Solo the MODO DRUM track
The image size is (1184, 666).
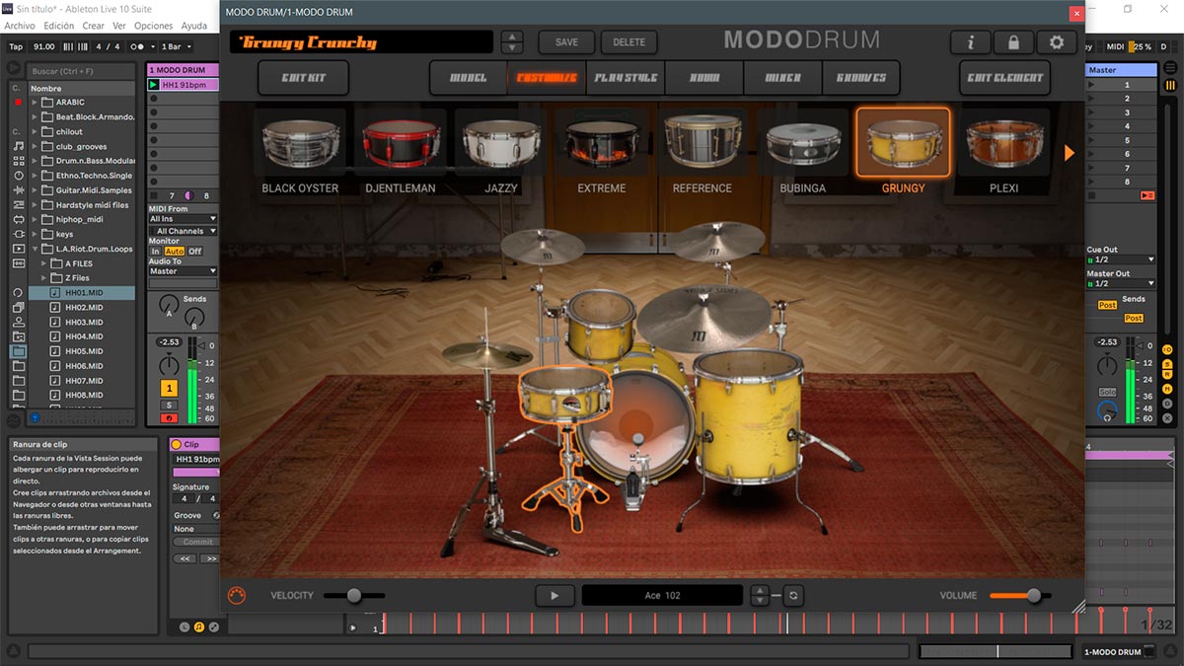tap(169, 405)
